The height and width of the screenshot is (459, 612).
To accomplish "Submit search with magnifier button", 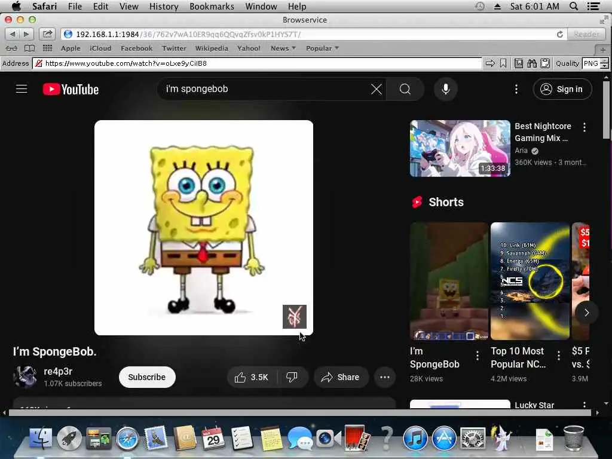I will pyautogui.click(x=405, y=89).
